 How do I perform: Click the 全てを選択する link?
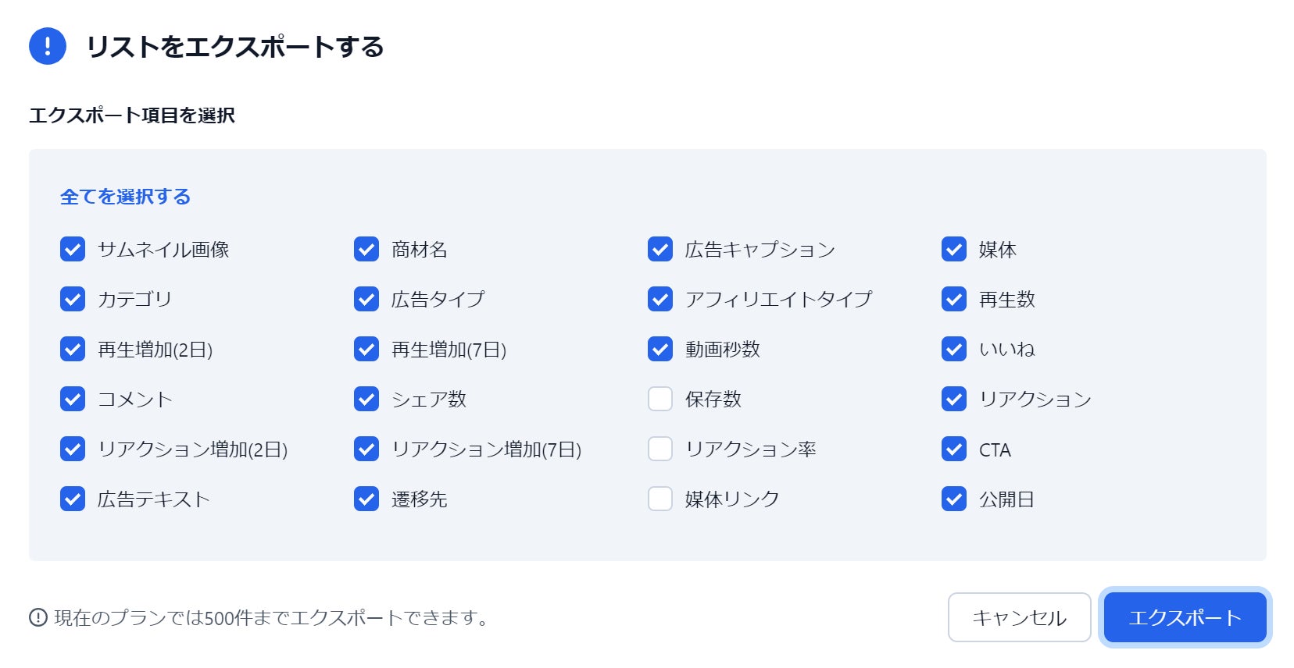125,197
